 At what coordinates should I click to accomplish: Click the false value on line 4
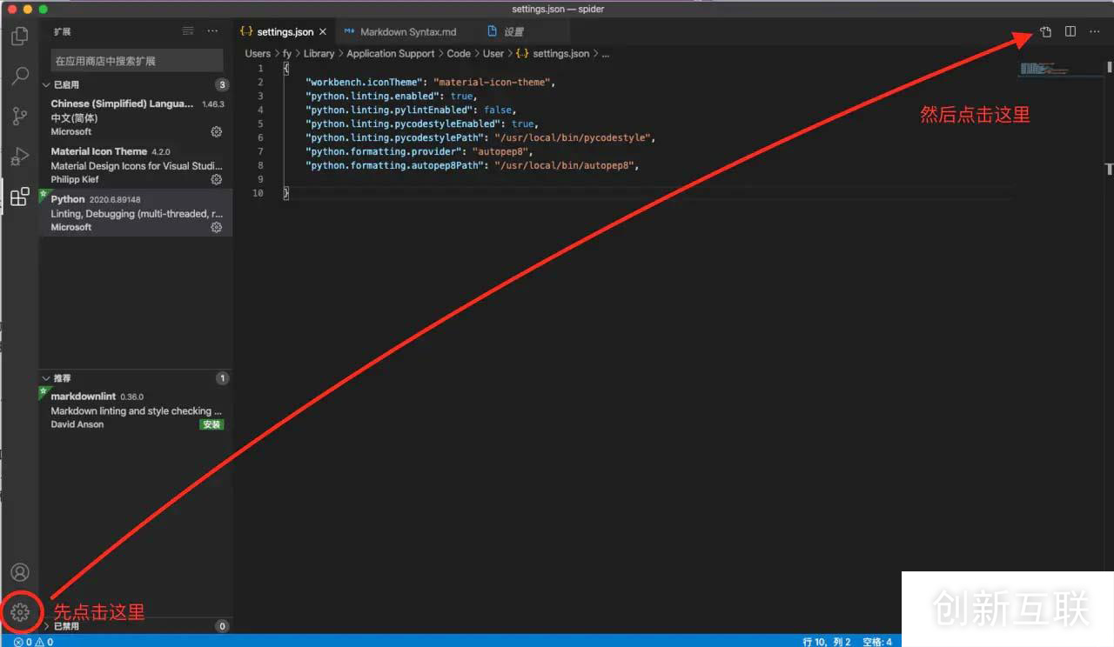point(498,110)
